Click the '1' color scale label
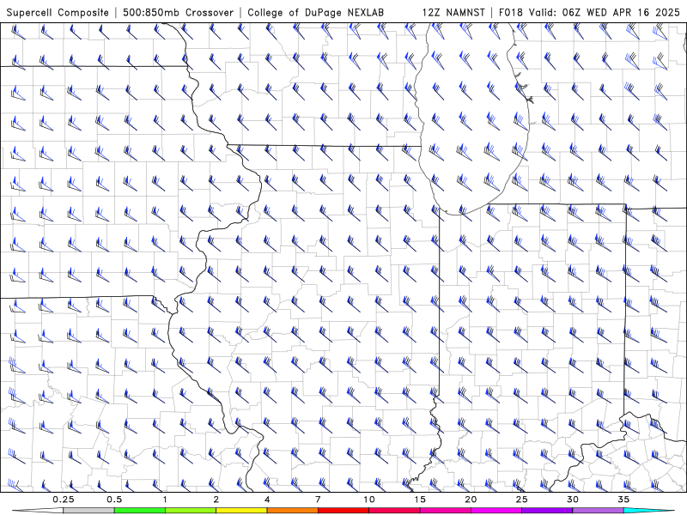The width and height of the screenshot is (687, 515). [x=165, y=500]
